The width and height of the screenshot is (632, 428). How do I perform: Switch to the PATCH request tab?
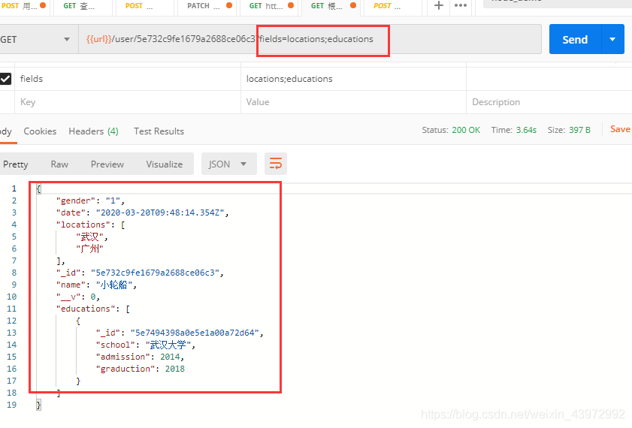[x=204, y=6]
